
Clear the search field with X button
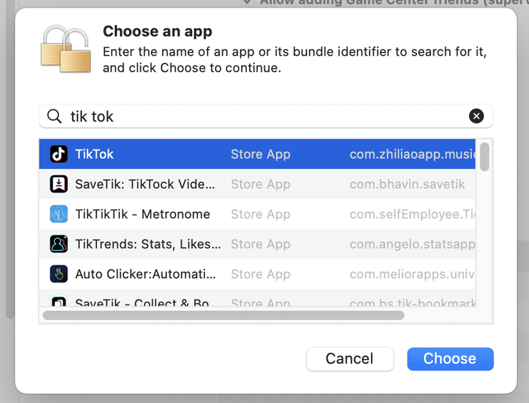pos(476,116)
